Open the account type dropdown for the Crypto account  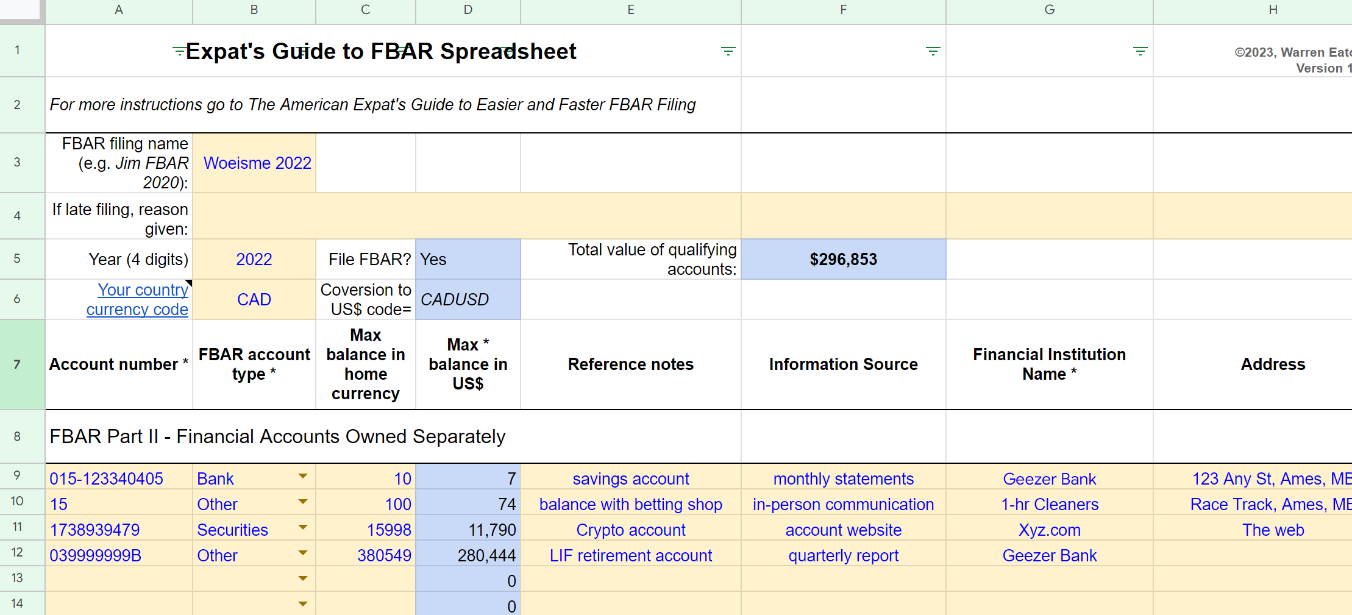coord(303,528)
